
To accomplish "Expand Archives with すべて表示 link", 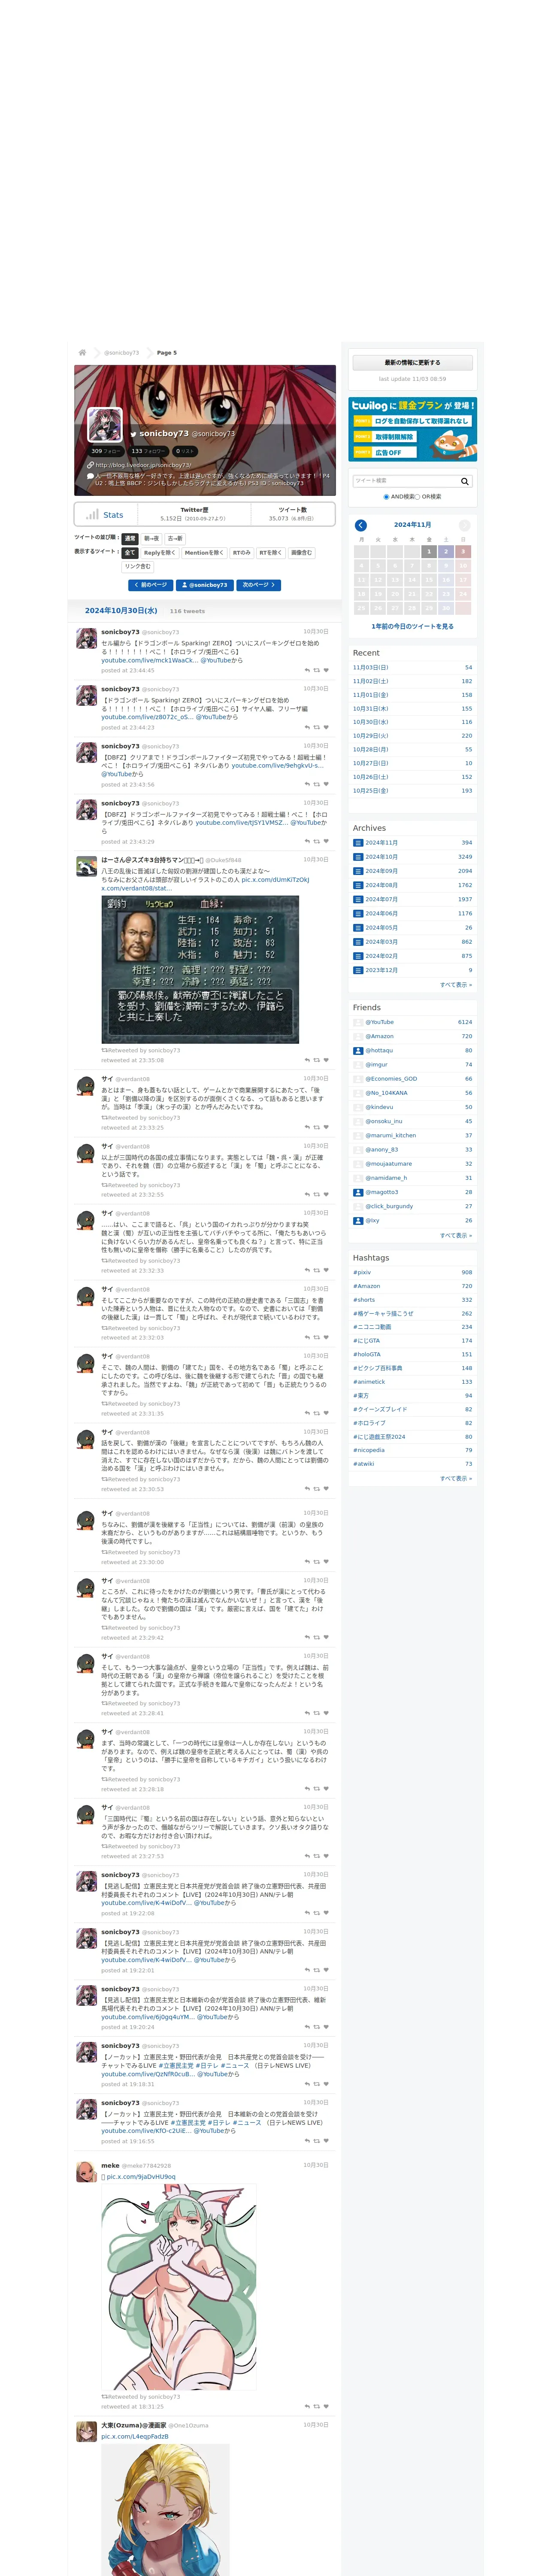I will click(456, 984).
